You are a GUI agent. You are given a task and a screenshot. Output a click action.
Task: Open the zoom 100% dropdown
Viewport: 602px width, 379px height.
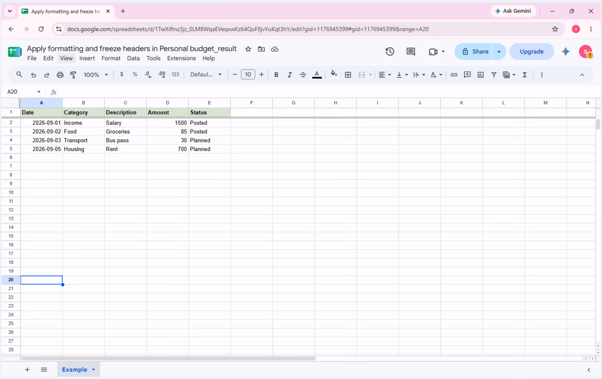[96, 75]
